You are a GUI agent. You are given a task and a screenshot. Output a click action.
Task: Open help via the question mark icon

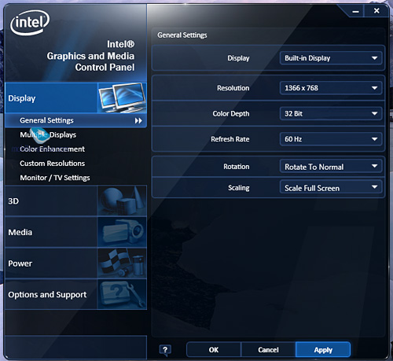165,350
